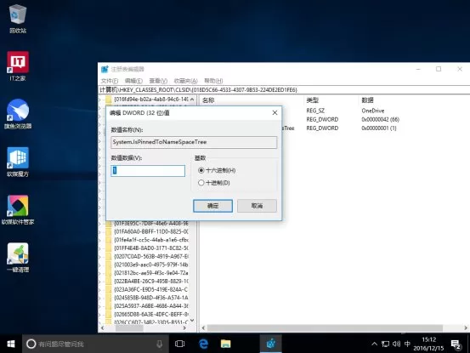This screenshot has width=470, height=353.
Task: Click the Cortana circle icon
Action: coord(31,344)
